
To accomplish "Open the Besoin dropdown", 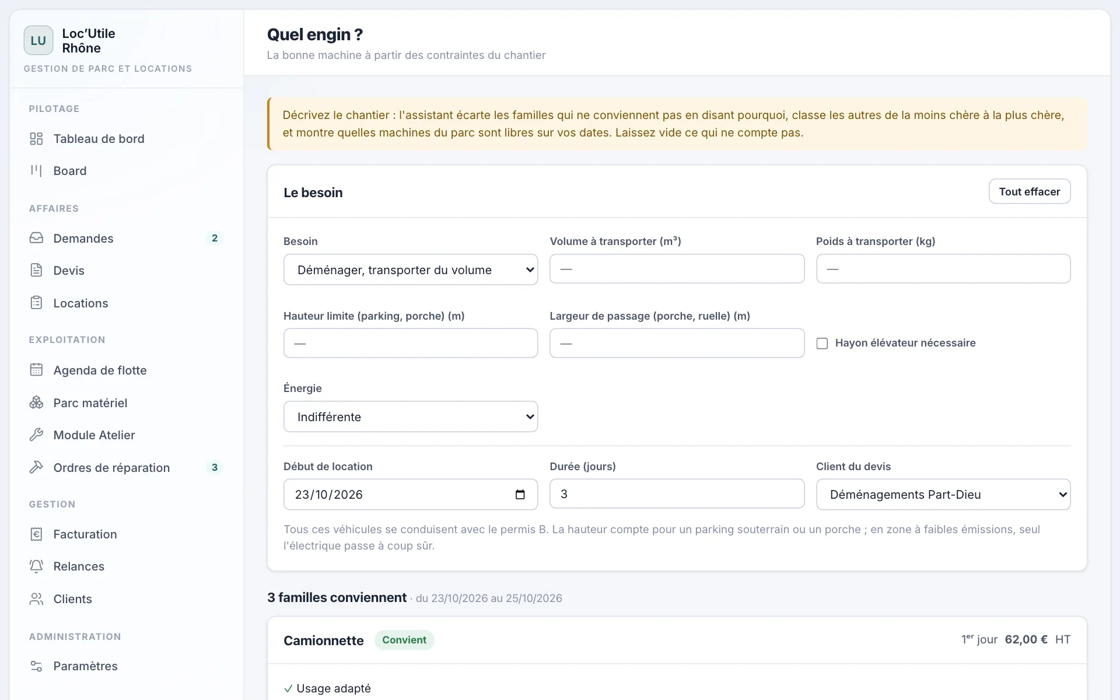I will tap(411, 269).
